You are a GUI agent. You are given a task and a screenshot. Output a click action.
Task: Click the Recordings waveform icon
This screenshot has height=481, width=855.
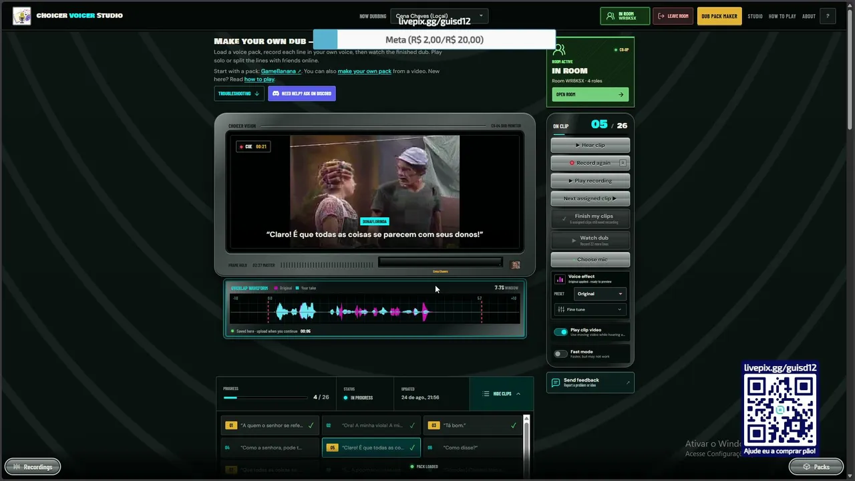click(x=17, y=467)
